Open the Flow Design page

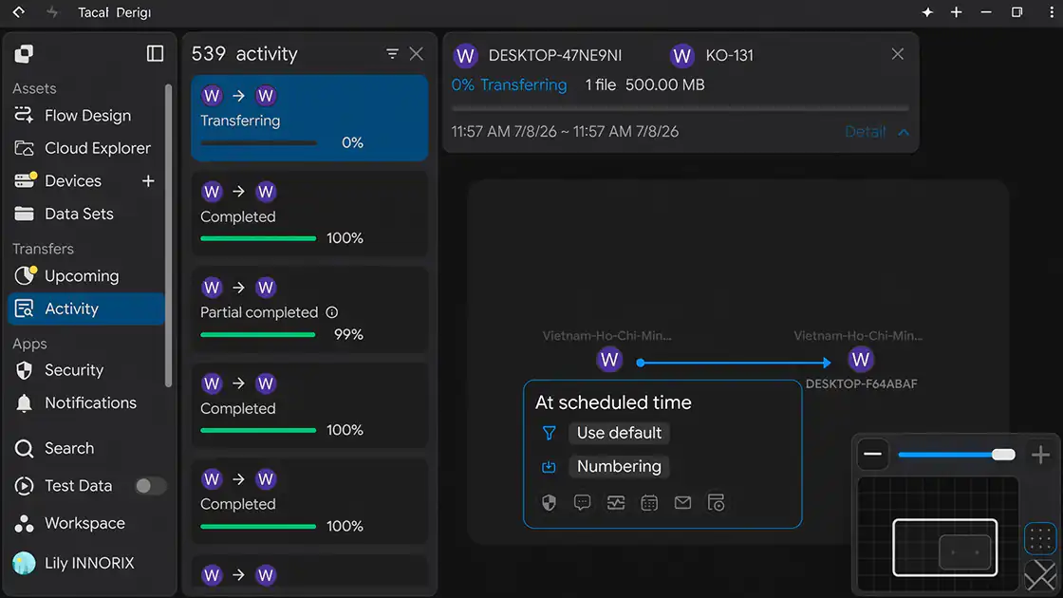[x=86, y=115]
